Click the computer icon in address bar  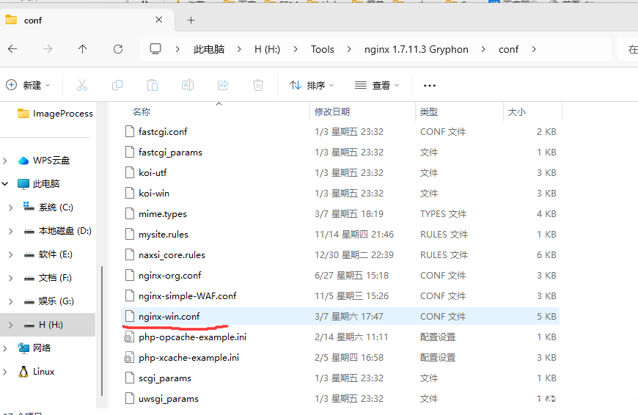coord(155,49)
